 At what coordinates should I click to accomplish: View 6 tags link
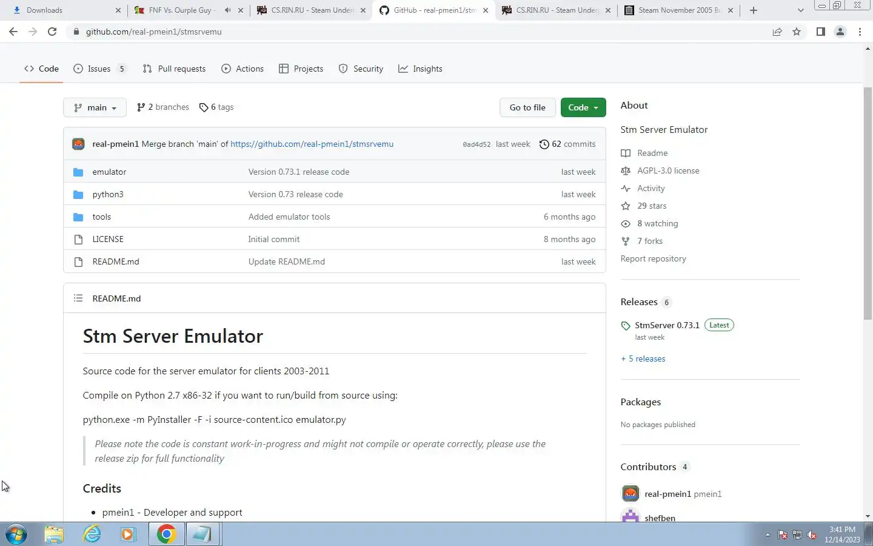[216, 107]
